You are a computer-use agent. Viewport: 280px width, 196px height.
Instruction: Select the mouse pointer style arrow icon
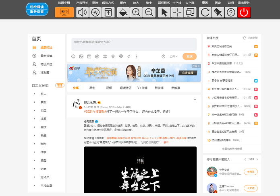(x=164, y=12)
